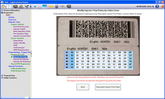Image resolution: width=165 pixels, height=99 pixels.
Task: Open ECM History Data
Action: pyautogui.click(x=18, y=71)
